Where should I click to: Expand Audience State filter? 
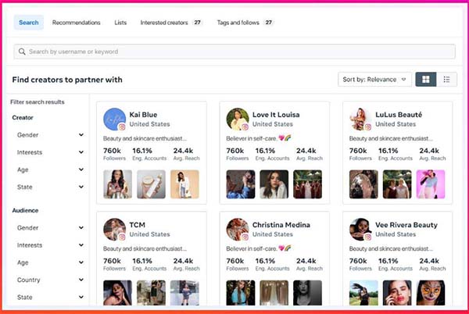50,298
